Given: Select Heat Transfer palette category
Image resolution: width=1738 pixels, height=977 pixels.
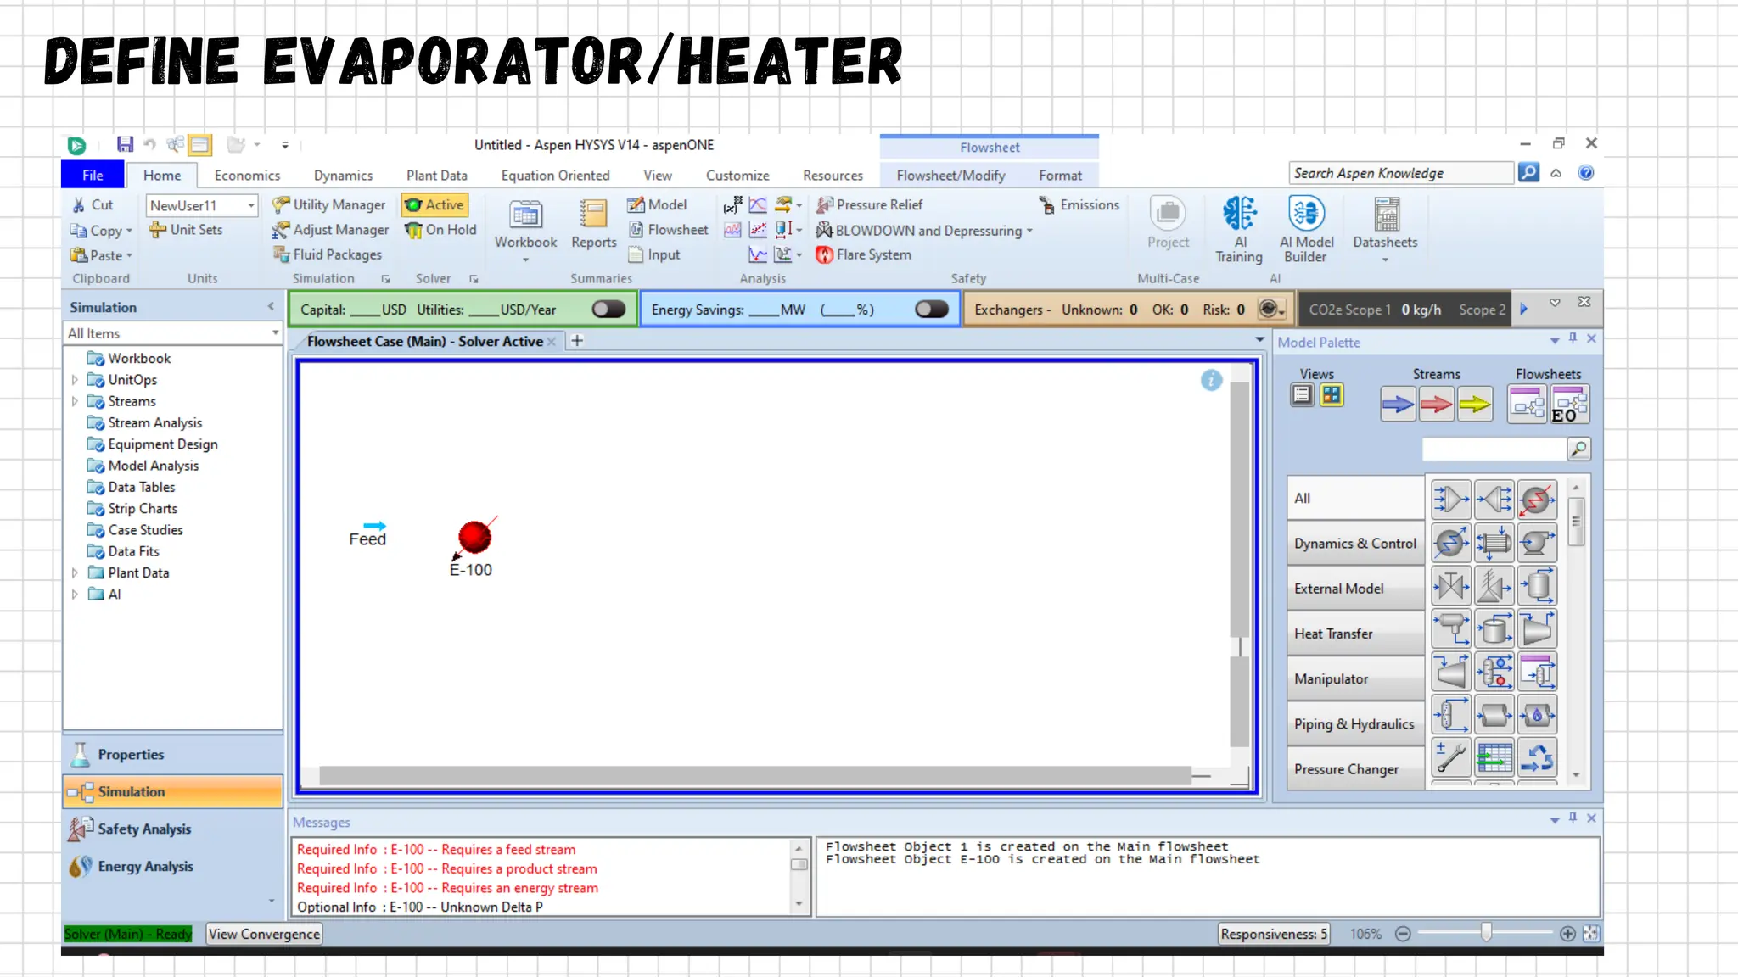Looking at the screenshot, I should 1355,634.
